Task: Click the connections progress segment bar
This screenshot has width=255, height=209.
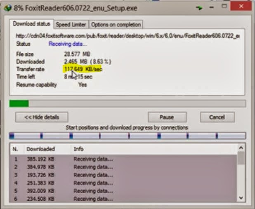Action: click(x=127, y=136)
